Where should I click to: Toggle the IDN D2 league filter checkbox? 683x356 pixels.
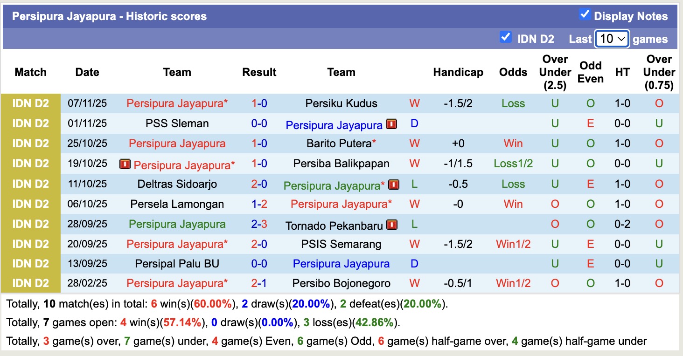pos(505,37)
